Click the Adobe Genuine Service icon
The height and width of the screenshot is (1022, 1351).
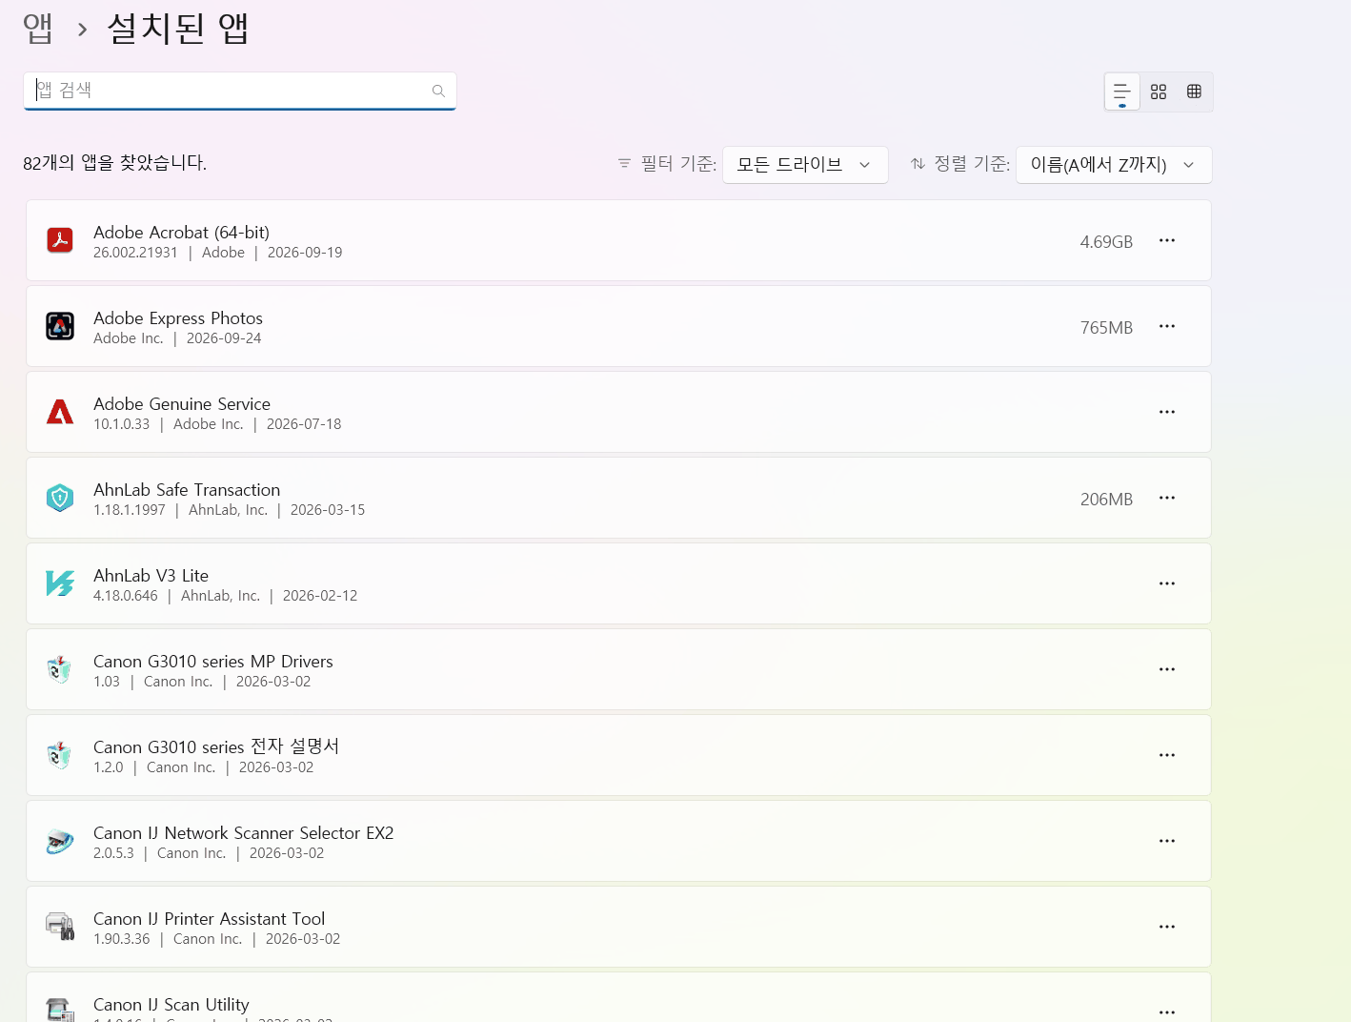[x=60, y=412]
